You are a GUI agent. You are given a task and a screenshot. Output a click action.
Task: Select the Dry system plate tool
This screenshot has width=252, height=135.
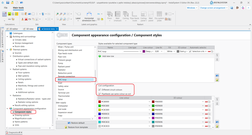[x=159, y=16]
